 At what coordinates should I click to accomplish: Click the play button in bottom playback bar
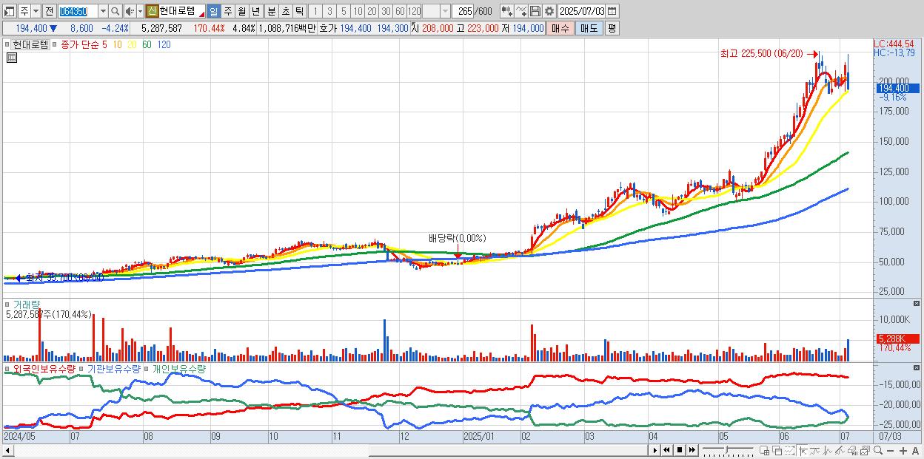pyautogui.click(x=654, y=450)
